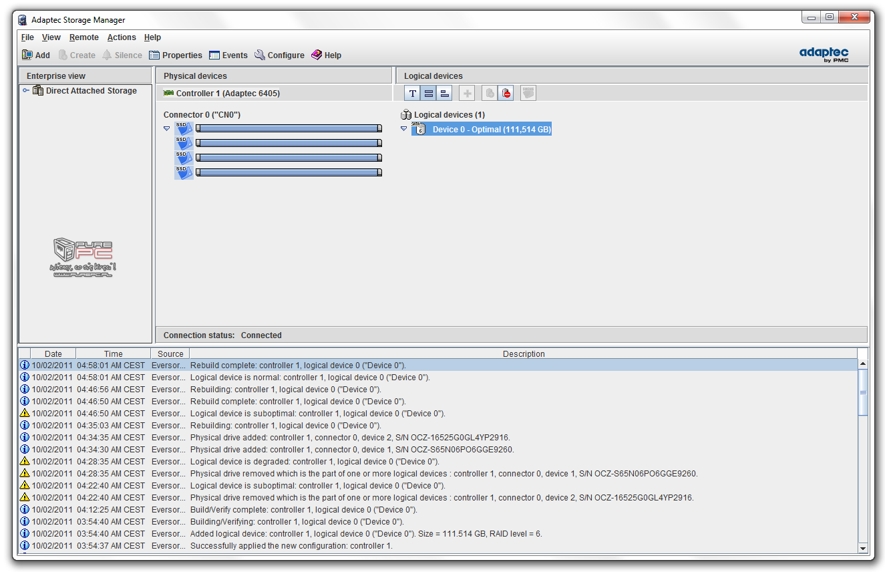Click Controller 1 (Adaptec 6405) label

(228, 94)
